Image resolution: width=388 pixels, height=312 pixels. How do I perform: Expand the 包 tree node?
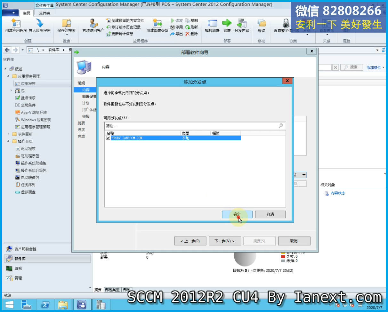pyautogui.click(x=12, y=91)
